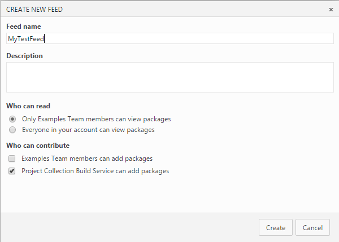The height and width of the screenshot is (242, 339).
Task: Click the Feed name label
Action: pos(23,27)
